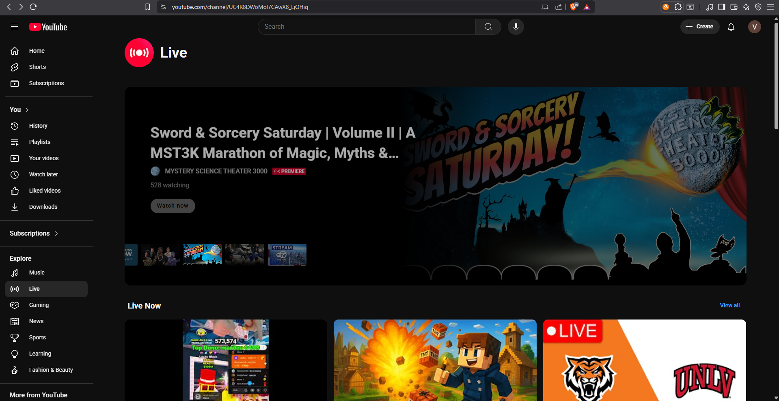Image resolution: width=779 pixels, height=401 pixels.
Task: Open Playlists
Action: click(46, 142)
